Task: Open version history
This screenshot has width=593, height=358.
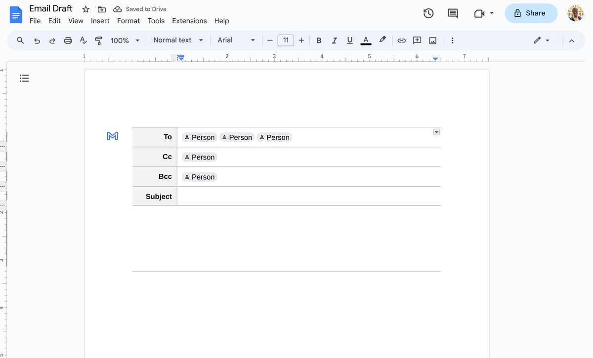Action: 428,13
